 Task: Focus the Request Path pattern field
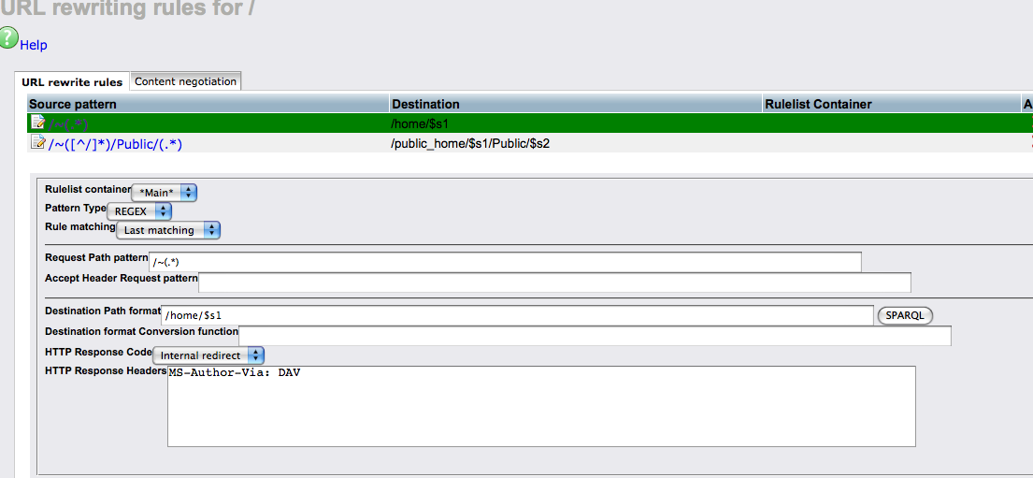tap(505, 262)
